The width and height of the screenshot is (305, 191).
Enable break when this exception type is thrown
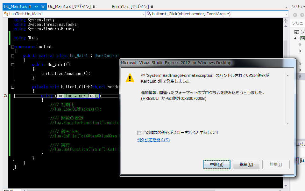click(139, 133)
